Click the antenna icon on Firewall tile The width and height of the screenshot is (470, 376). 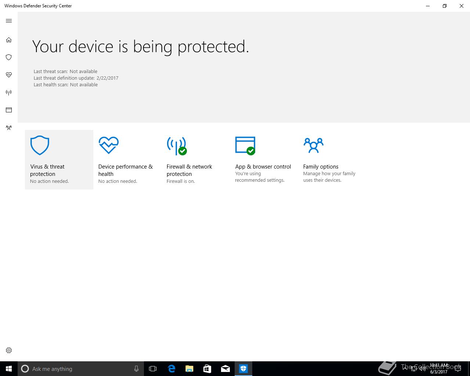[x=177, y=146]
